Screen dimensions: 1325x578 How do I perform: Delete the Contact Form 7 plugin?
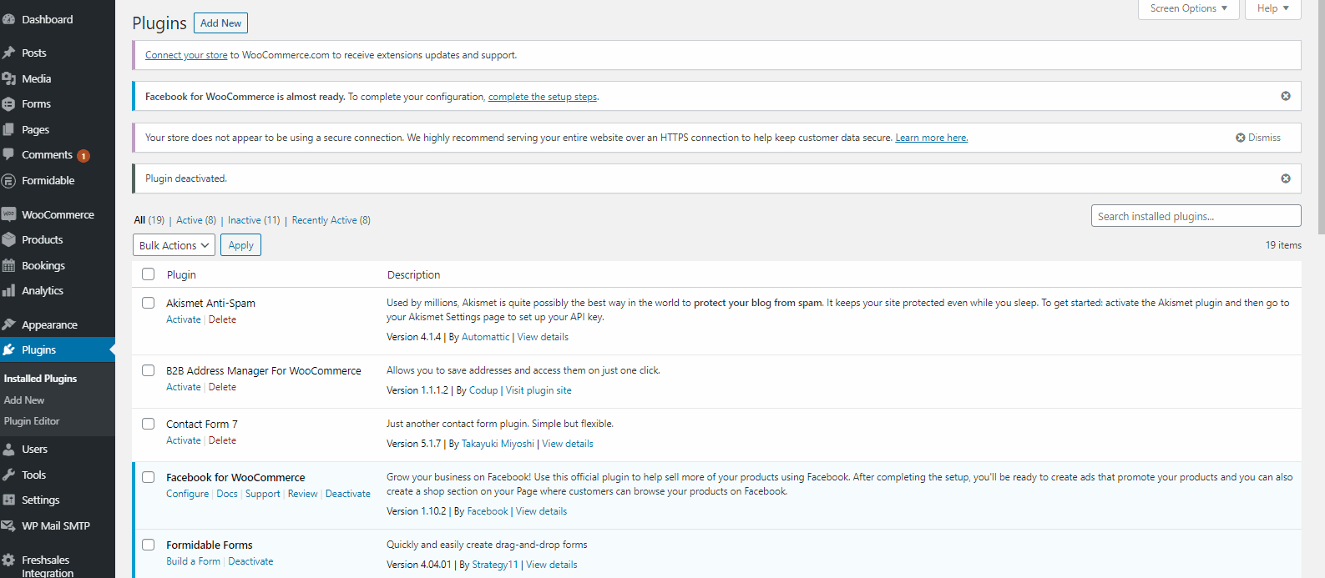pos(222,440)
